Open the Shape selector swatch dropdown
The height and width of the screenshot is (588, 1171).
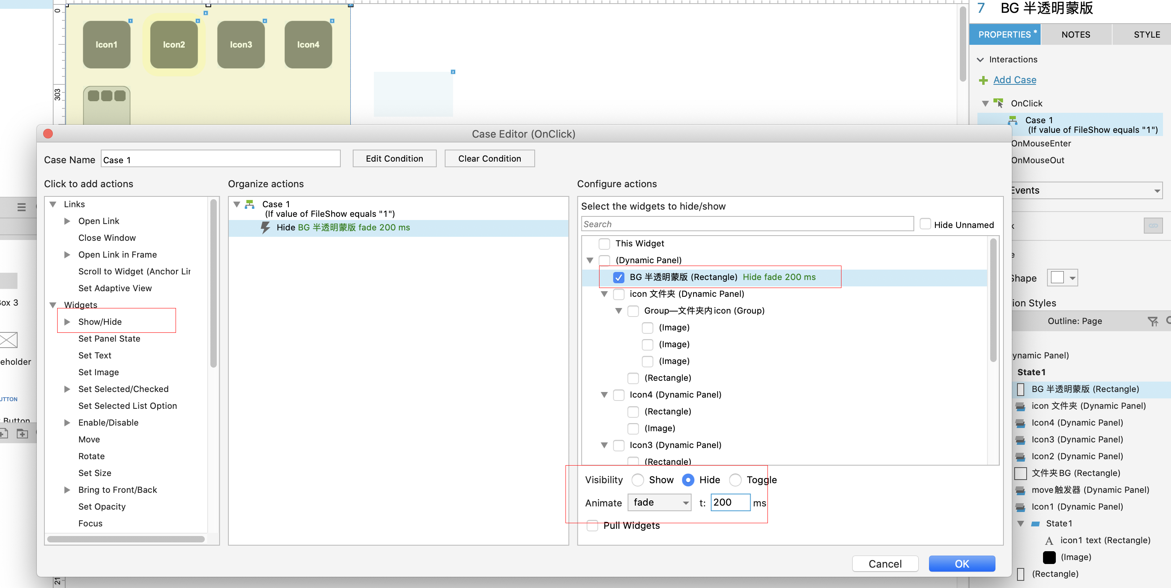(x=1062, y=278)
